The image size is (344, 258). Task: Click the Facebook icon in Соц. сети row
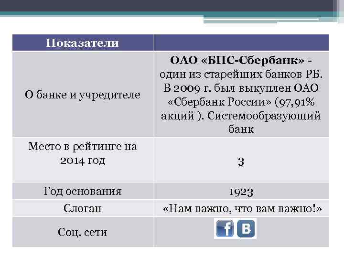pyautogui.click(x=225, y=229)
